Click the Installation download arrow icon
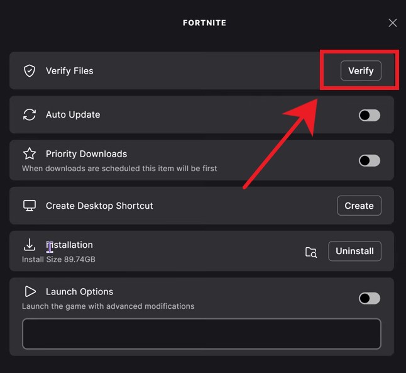 point(30,245)
